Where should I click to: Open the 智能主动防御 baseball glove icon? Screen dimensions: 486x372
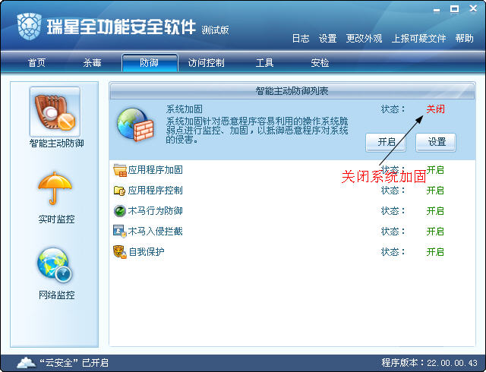click(55, 112)
